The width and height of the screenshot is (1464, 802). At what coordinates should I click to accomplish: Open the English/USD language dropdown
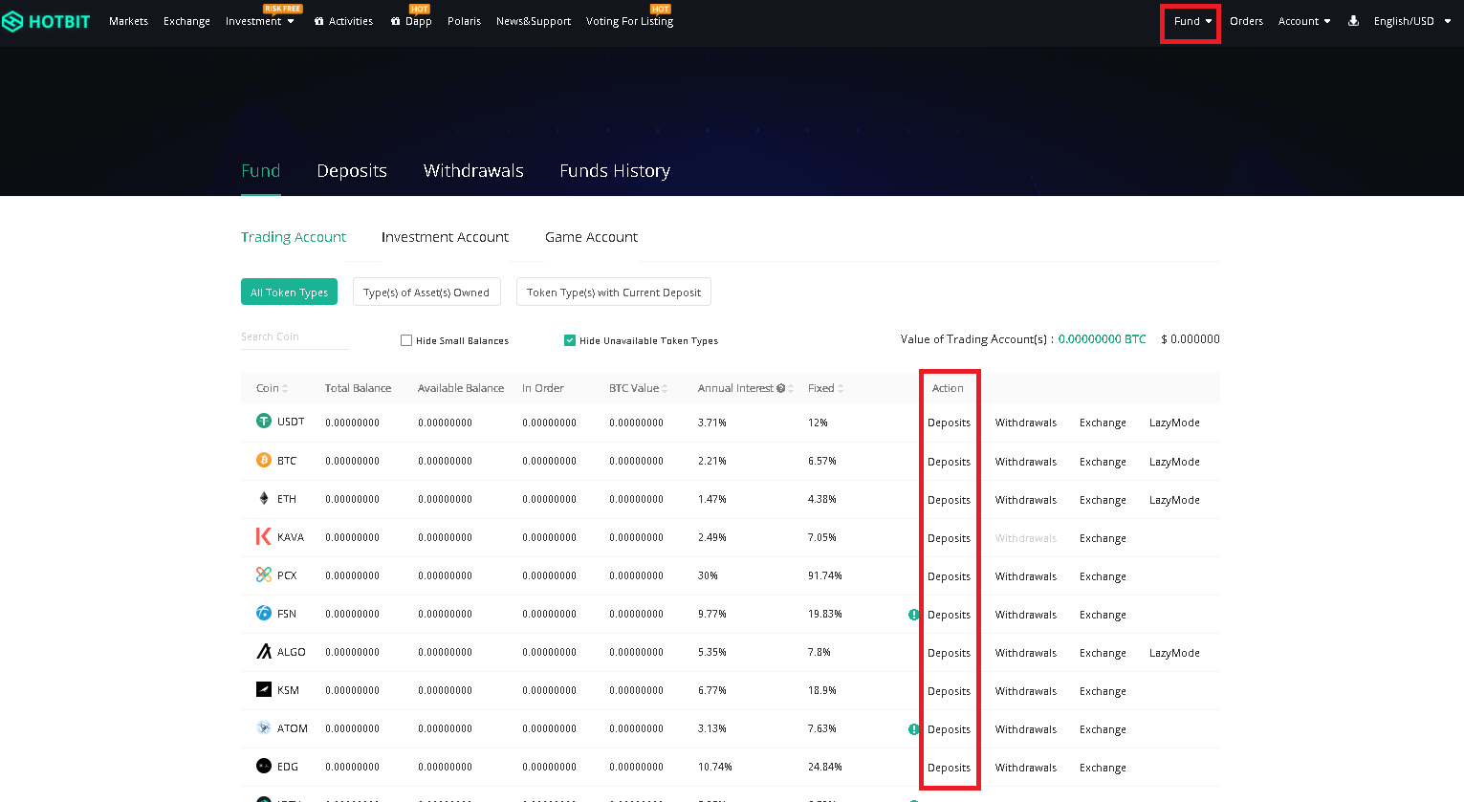[x=1412, y=21]
